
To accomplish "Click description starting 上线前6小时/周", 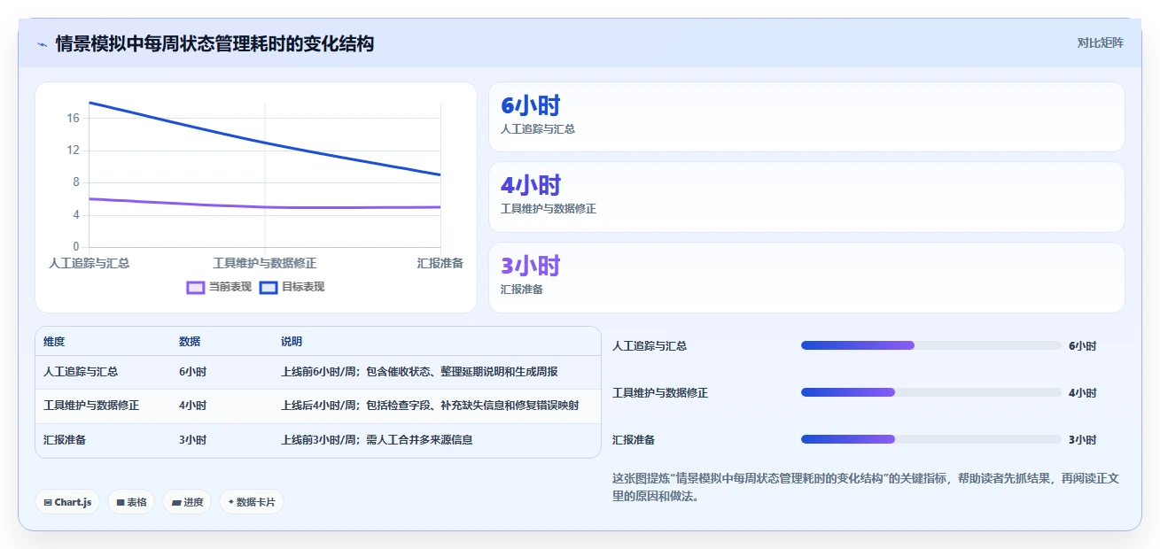I will pos(419,372).
